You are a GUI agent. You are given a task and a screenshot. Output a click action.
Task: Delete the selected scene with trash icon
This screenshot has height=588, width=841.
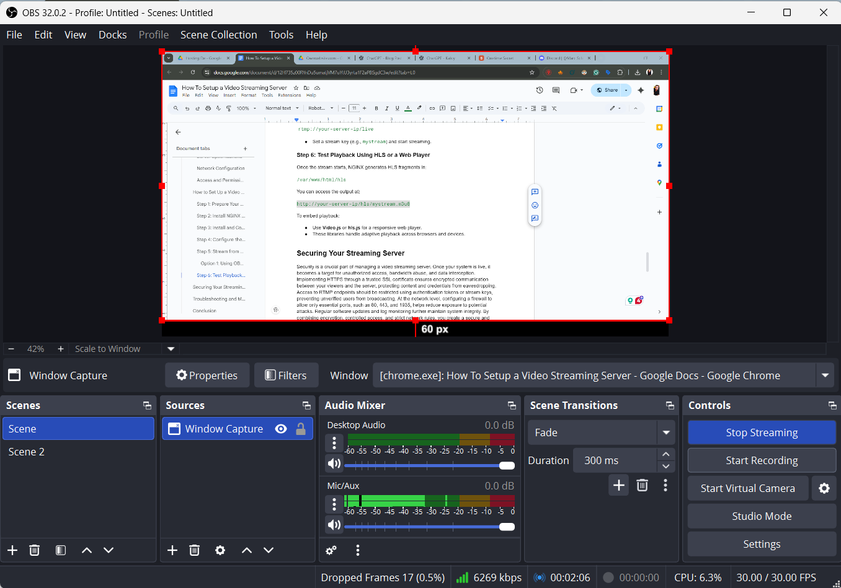35,550
